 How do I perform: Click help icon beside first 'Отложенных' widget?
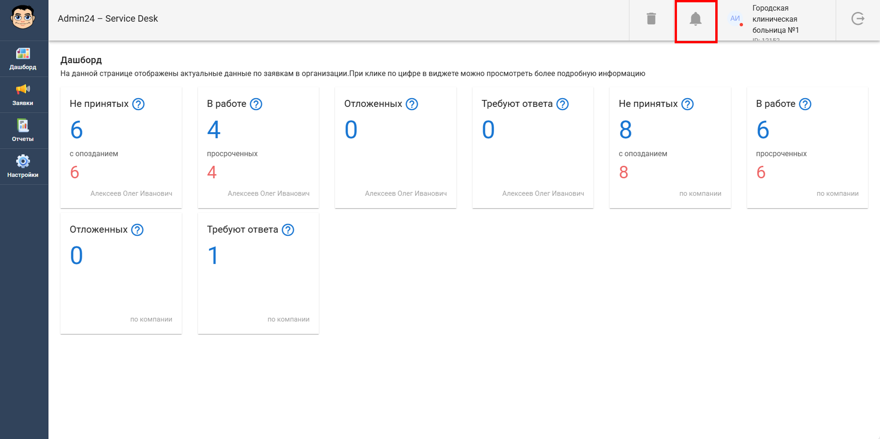click(412, 104)
